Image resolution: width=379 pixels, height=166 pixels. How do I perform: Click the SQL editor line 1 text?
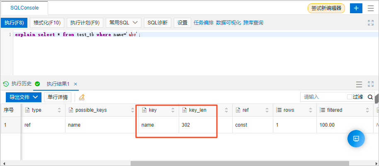[78, 34]
